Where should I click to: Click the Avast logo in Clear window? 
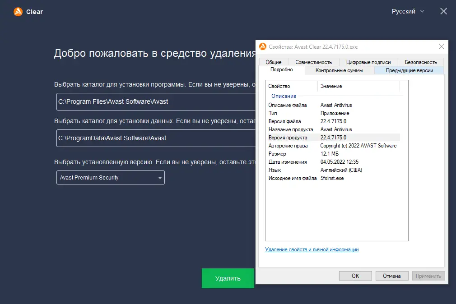pyautogui.click(x=18, y=12)
